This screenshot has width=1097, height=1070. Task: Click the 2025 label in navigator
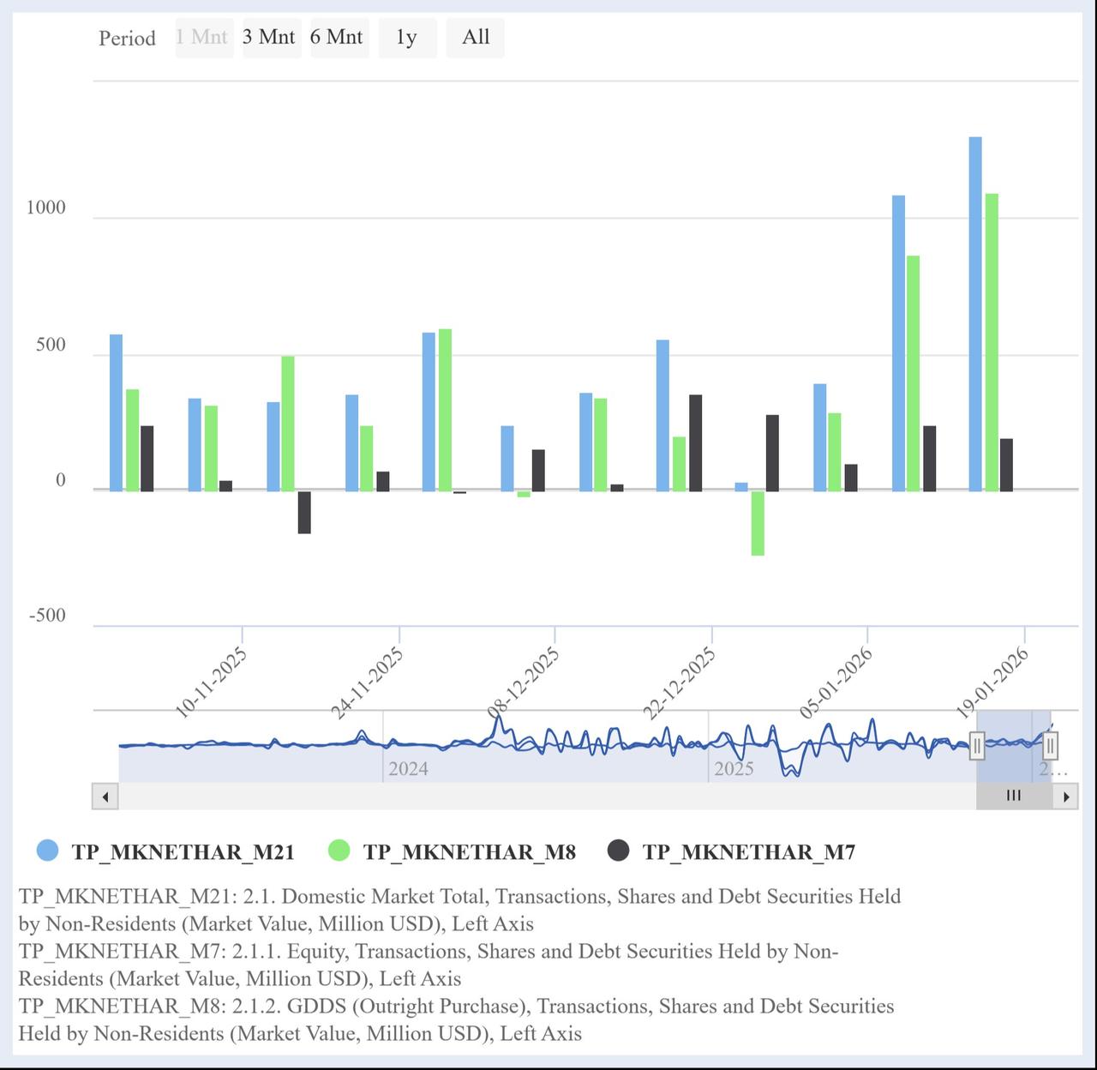click(734, 768)
